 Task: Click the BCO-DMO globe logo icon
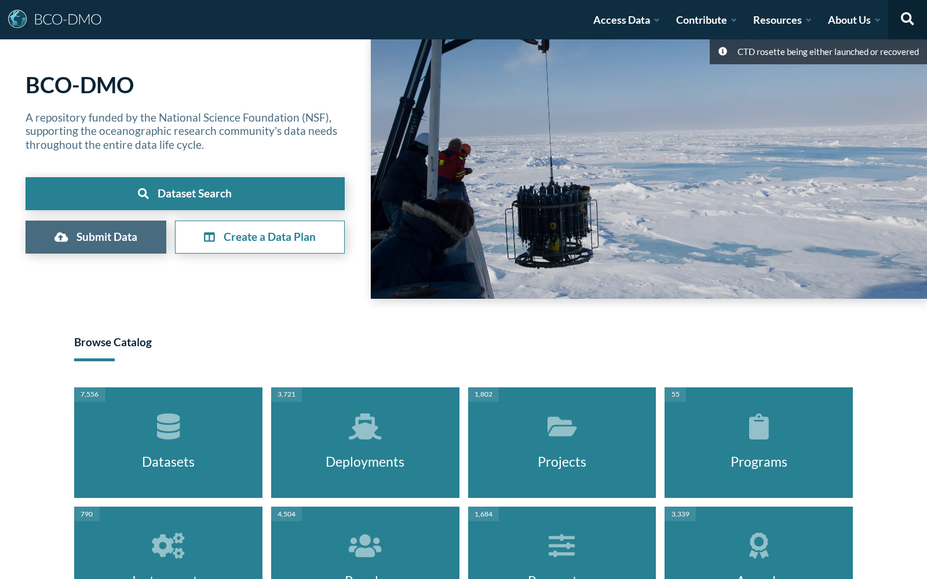point(17,19)
